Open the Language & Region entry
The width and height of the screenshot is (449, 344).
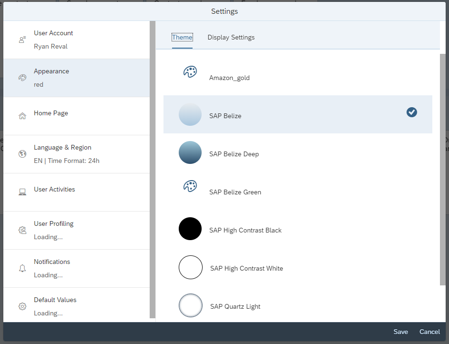click(76, 154)
